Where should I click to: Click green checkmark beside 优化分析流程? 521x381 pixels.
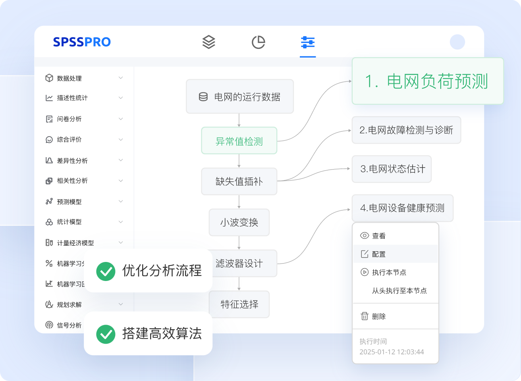point(106,271)
